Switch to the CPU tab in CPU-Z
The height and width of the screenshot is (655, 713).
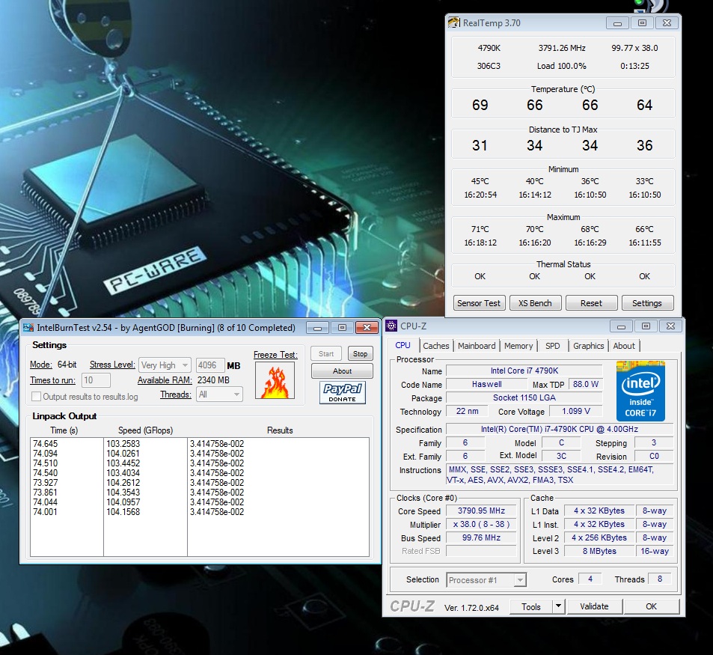click(403, 346)
